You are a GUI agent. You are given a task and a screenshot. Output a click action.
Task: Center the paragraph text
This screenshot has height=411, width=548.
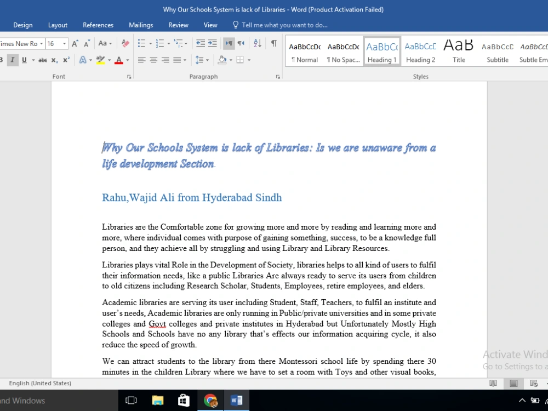point(153,60)
